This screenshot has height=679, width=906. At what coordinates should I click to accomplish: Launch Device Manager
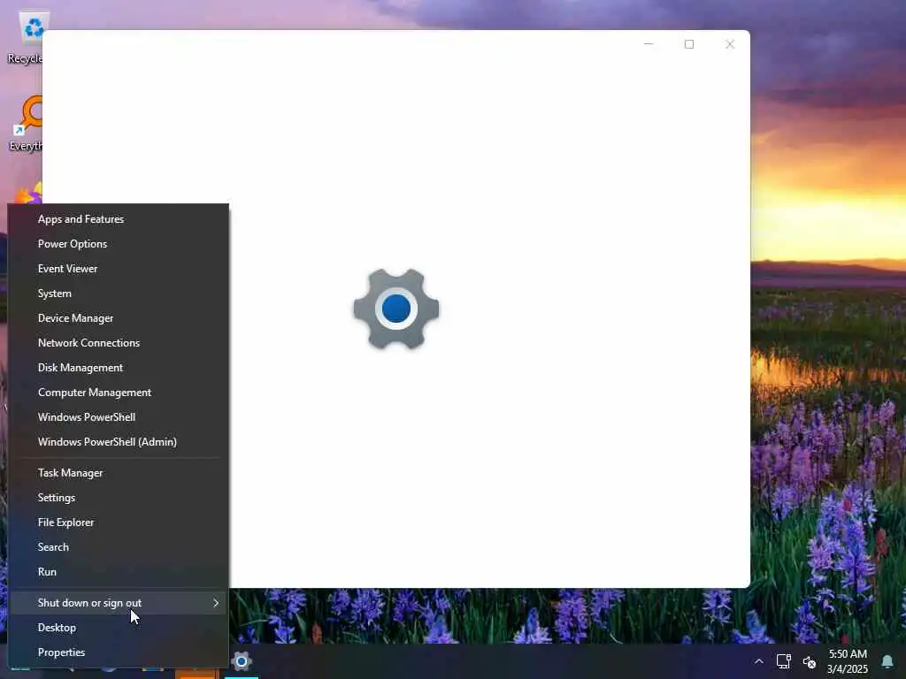(x=119, y=318)
